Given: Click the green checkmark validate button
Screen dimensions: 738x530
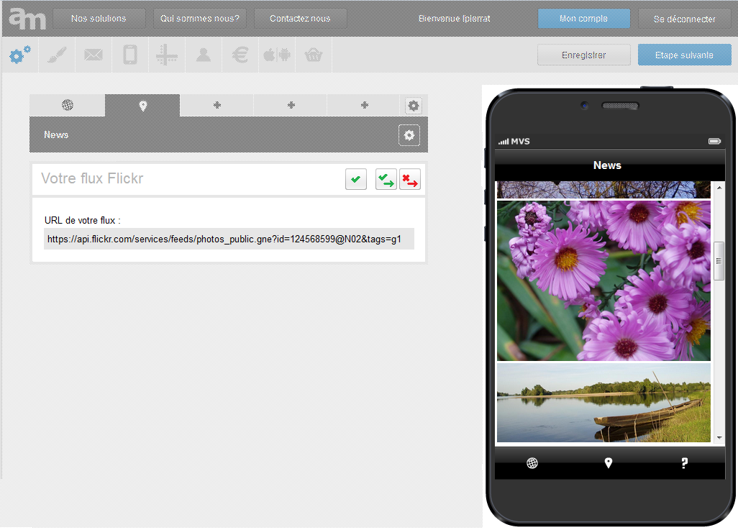Looking at the screenshot, I should pos(355,179).
